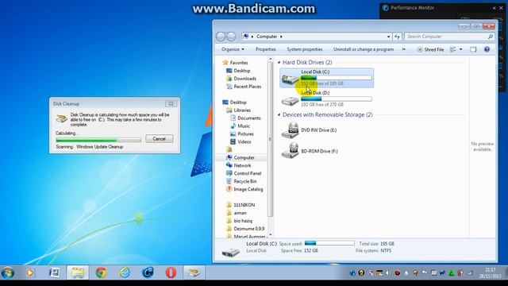
Task: Click the taskbar clock
Action: point(491,272)
